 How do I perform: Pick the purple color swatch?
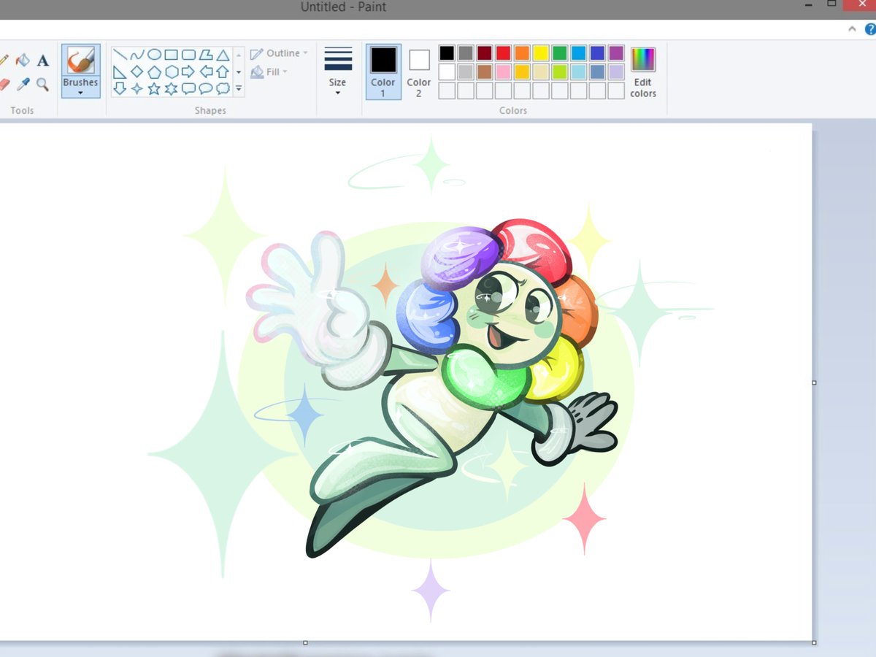pyautogui.click(x=617, y=53)
